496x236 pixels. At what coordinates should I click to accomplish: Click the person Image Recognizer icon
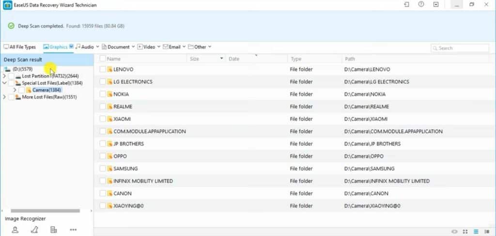15,230
